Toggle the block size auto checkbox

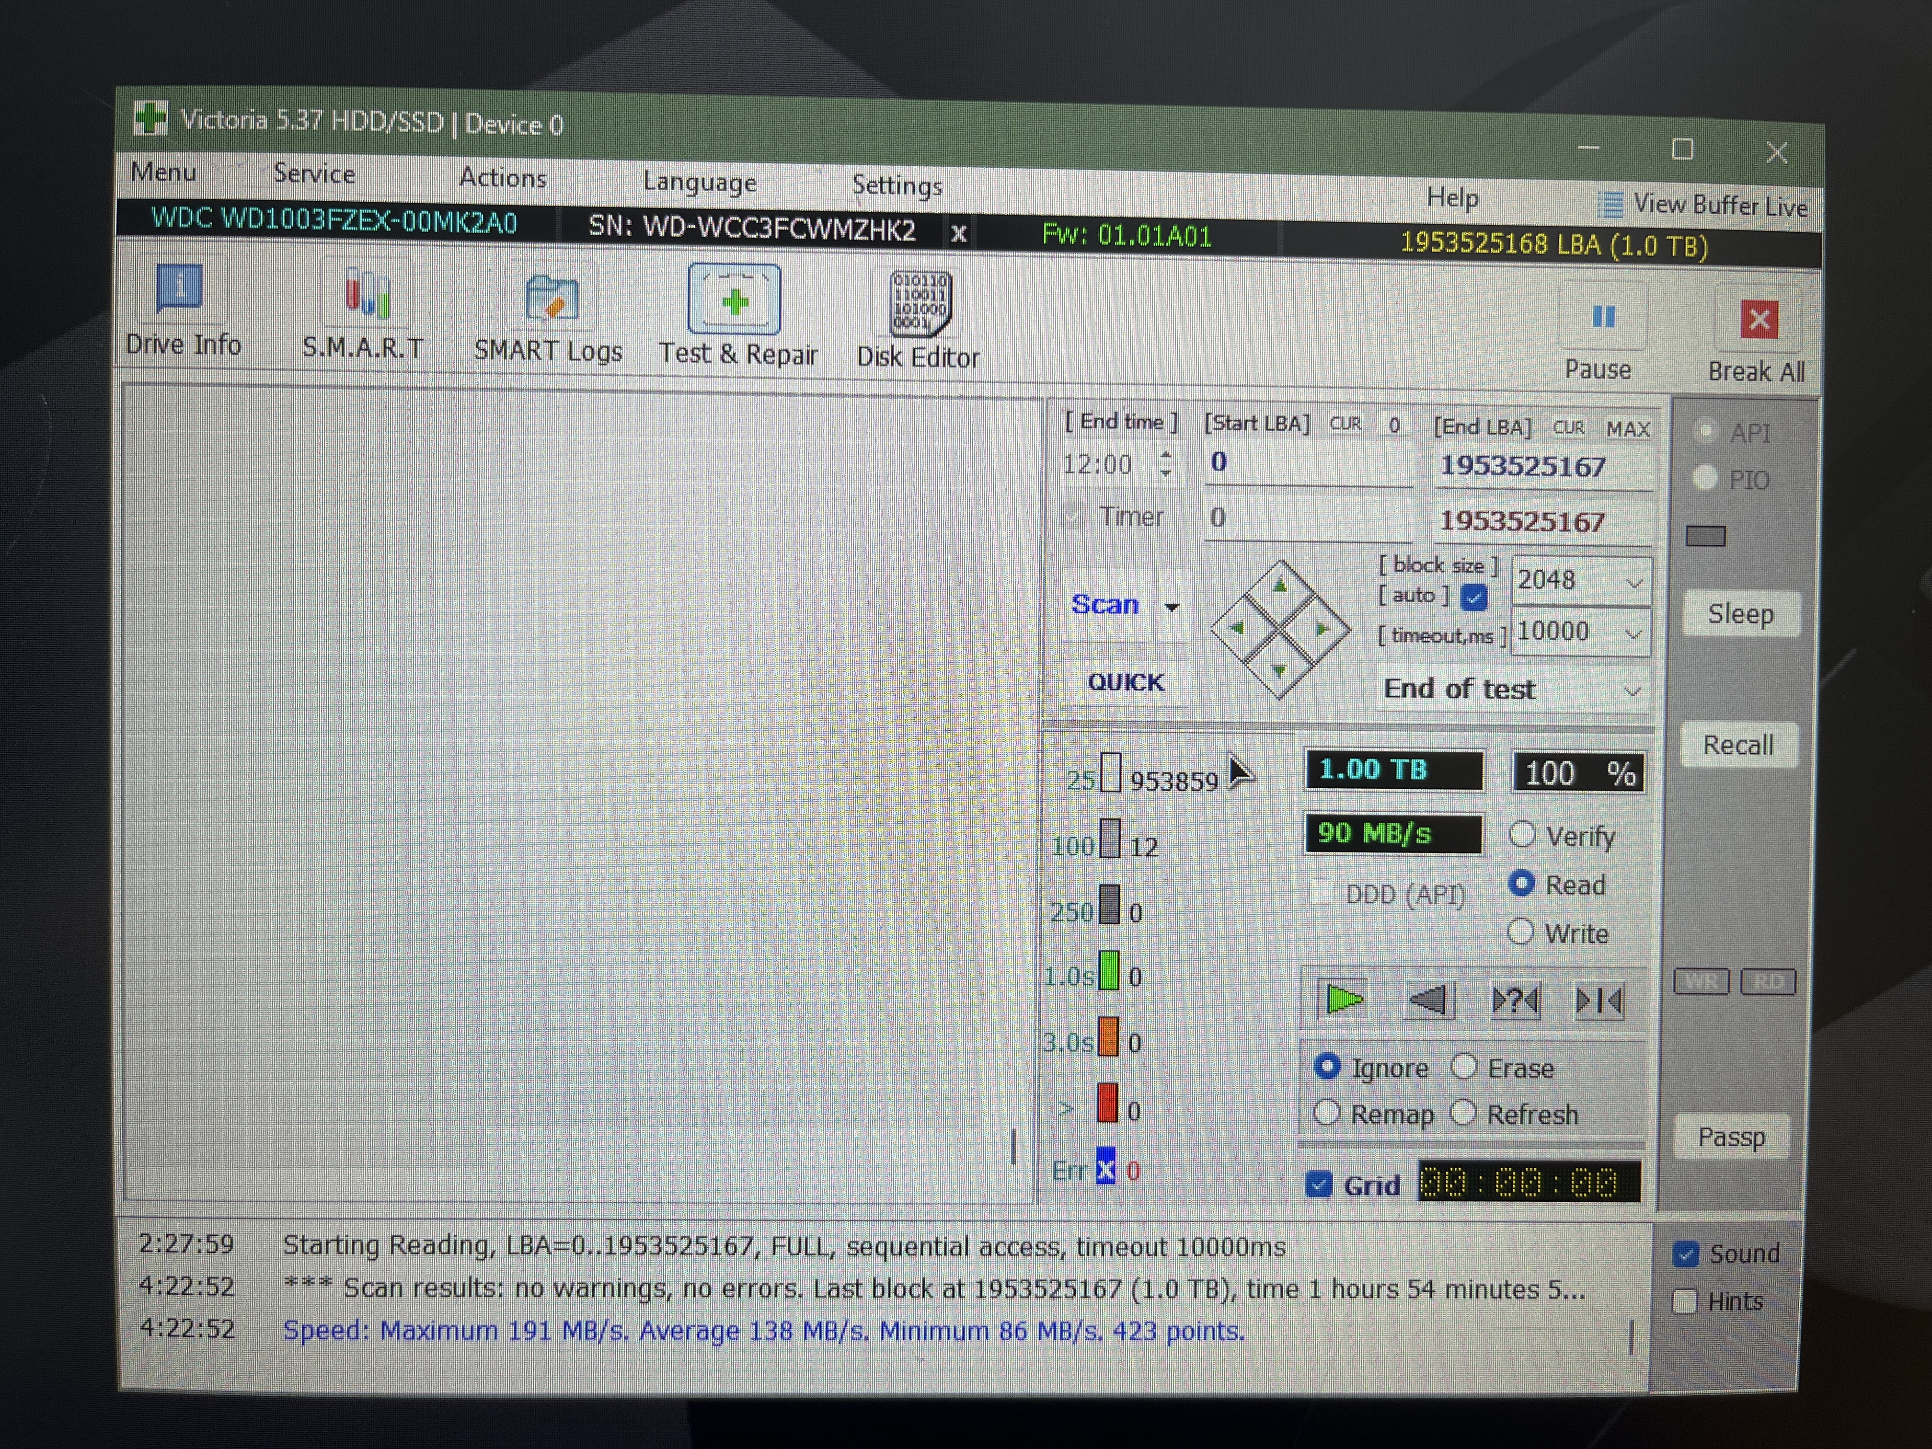click(1474, 598)
